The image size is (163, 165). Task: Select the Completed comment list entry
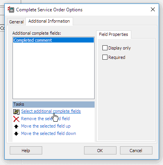click(x=54, y=40)
